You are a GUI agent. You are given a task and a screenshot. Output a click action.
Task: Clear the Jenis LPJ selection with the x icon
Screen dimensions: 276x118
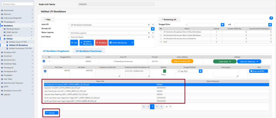149,25
